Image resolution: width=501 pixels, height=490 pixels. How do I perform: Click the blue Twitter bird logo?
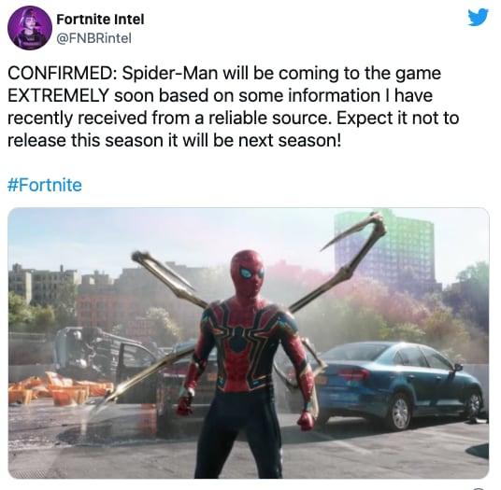(478, 18)
